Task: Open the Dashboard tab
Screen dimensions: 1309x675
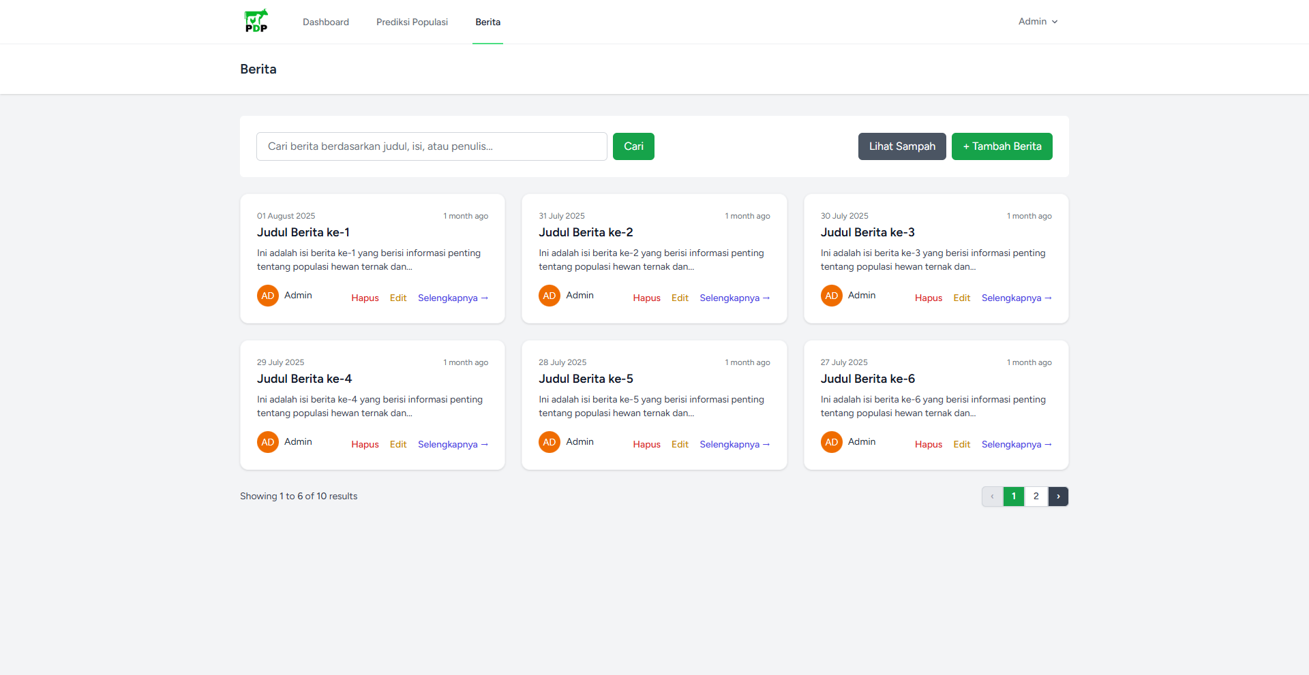Action: (x=326, y=22)
